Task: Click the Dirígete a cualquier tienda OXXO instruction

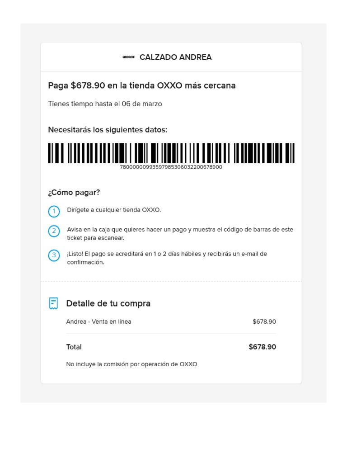Action: [x=114, y=210]
